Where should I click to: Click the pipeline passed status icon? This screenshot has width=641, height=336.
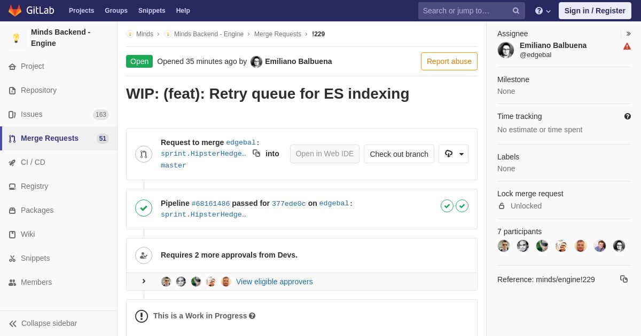click(x=144, y=208)
